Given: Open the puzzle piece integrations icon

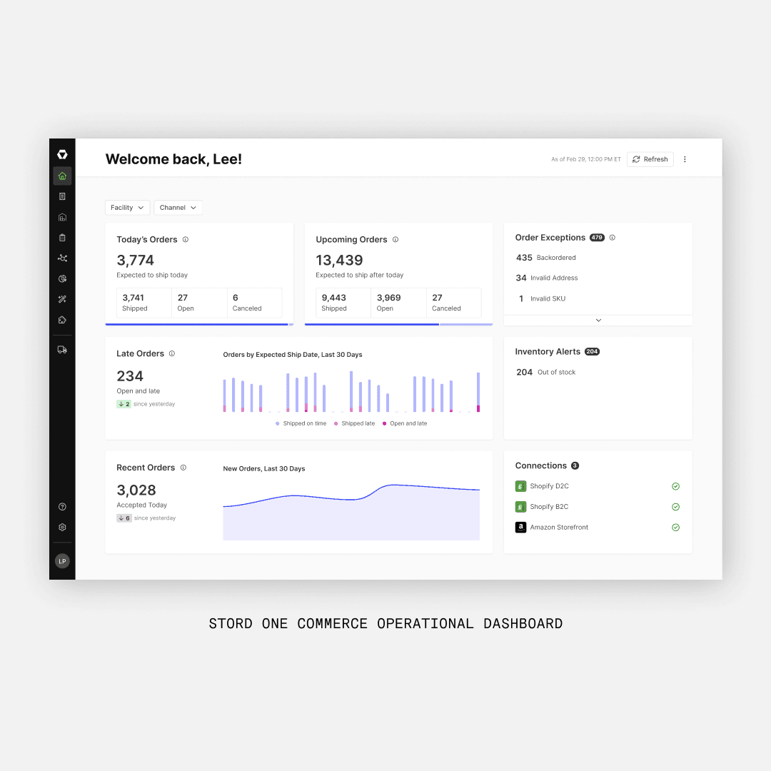Looking at the screenshot, I should [x=62, y=321].
